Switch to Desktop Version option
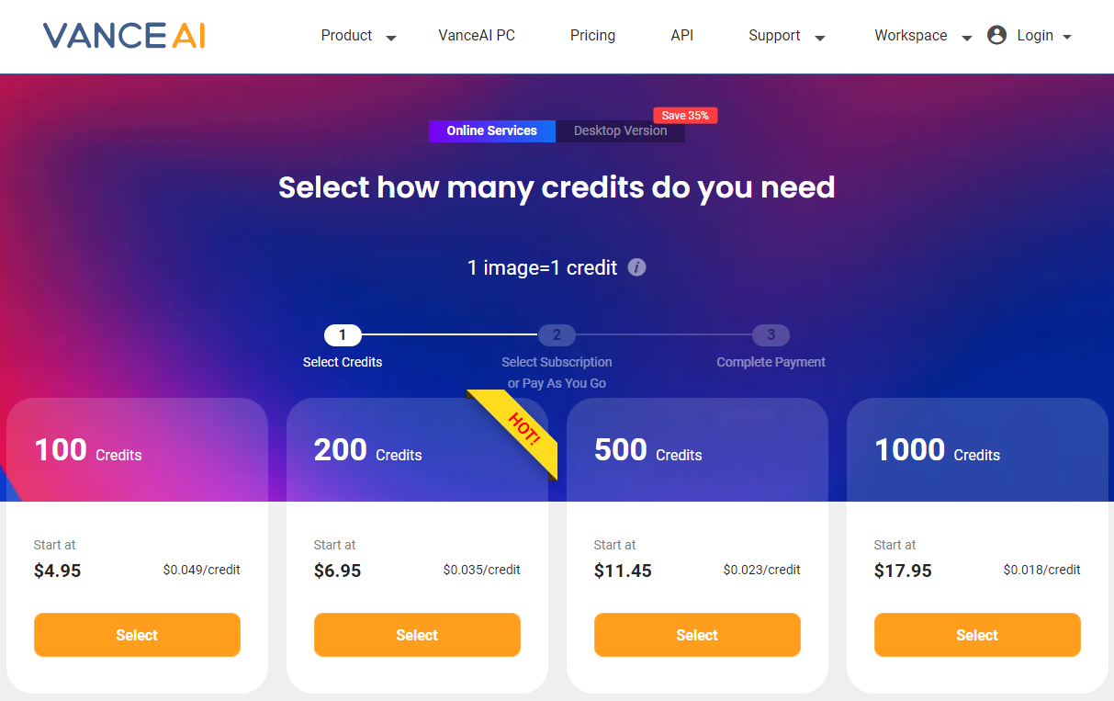Viewport: 1114px width, 701px height. point(620,130)
